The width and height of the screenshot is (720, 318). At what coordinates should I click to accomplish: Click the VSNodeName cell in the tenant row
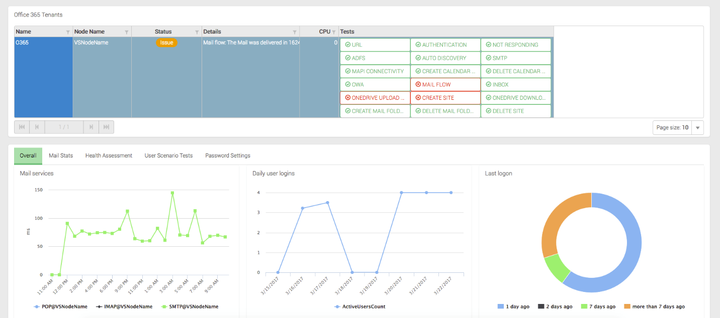pos(102,78)
